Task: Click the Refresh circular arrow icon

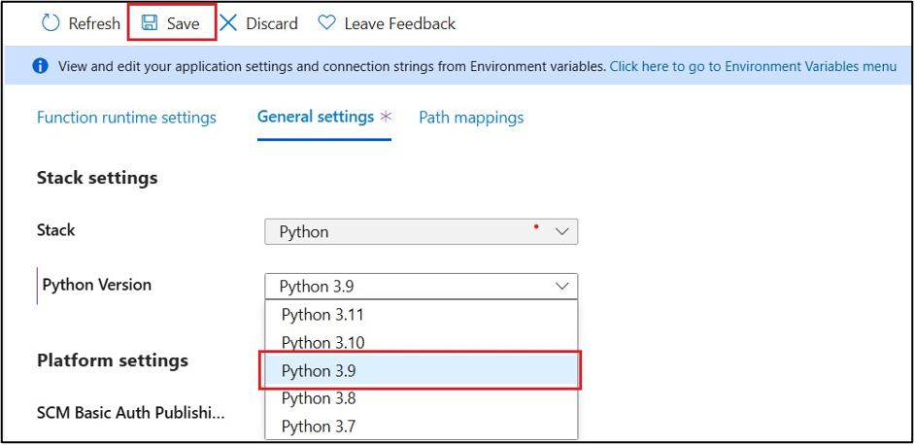Action: [x=51, y=23]
